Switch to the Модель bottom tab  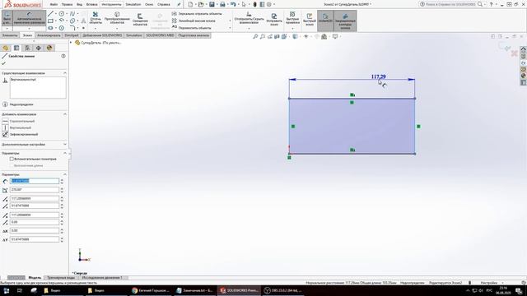click(x=35, y=278)
